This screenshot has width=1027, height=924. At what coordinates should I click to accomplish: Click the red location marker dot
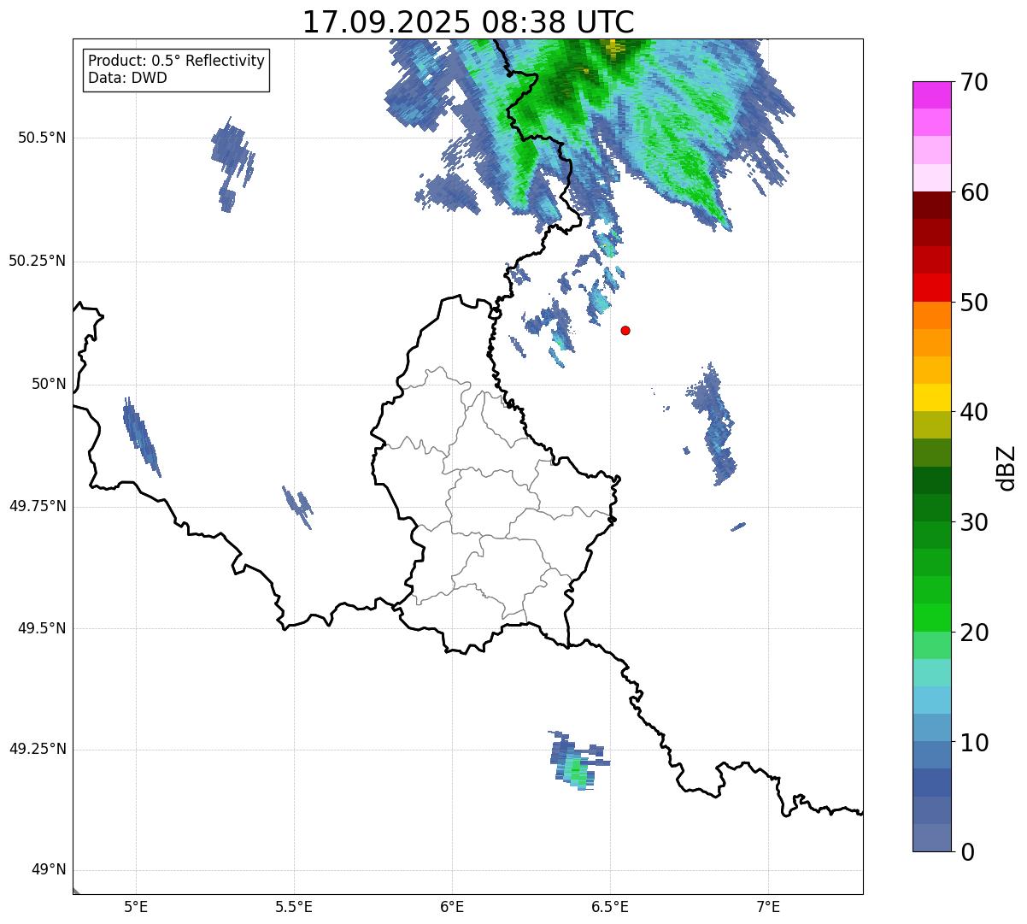(625, 330)
